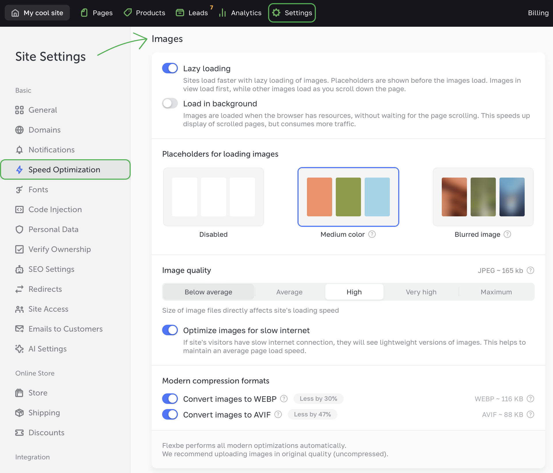
Task: Open Billing link in top bar
Action: click(538, 13)
